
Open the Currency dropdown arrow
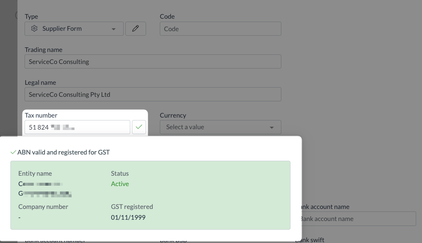click(x=272, y=128)
